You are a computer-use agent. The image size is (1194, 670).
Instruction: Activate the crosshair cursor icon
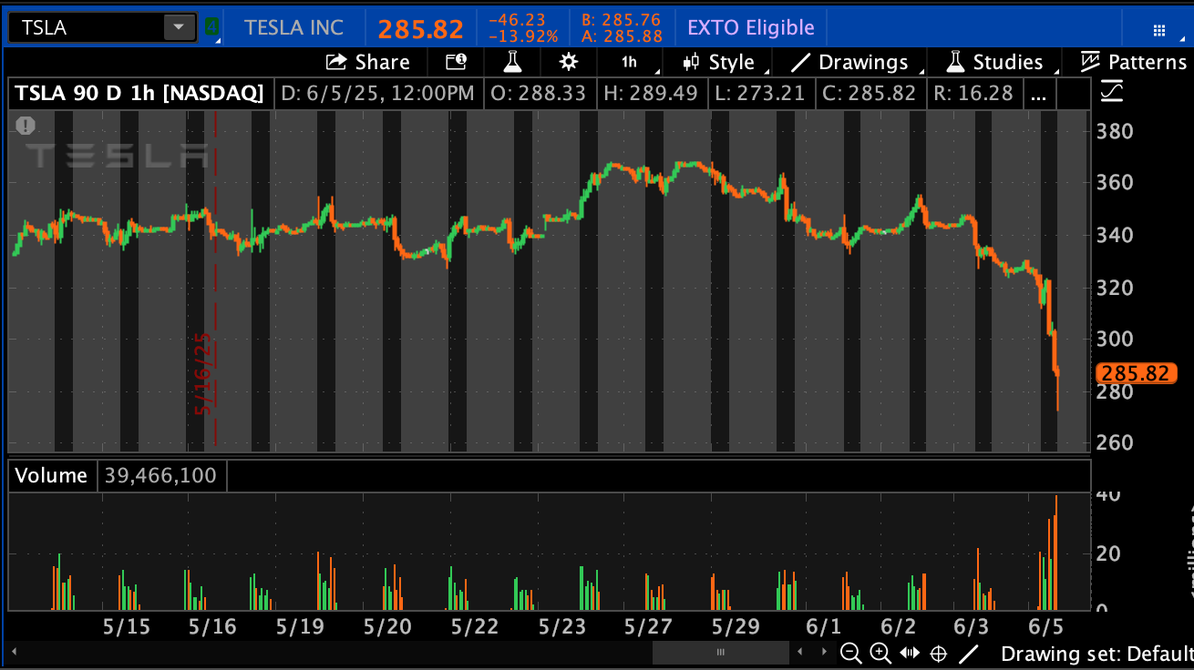[x=939, y=653]
